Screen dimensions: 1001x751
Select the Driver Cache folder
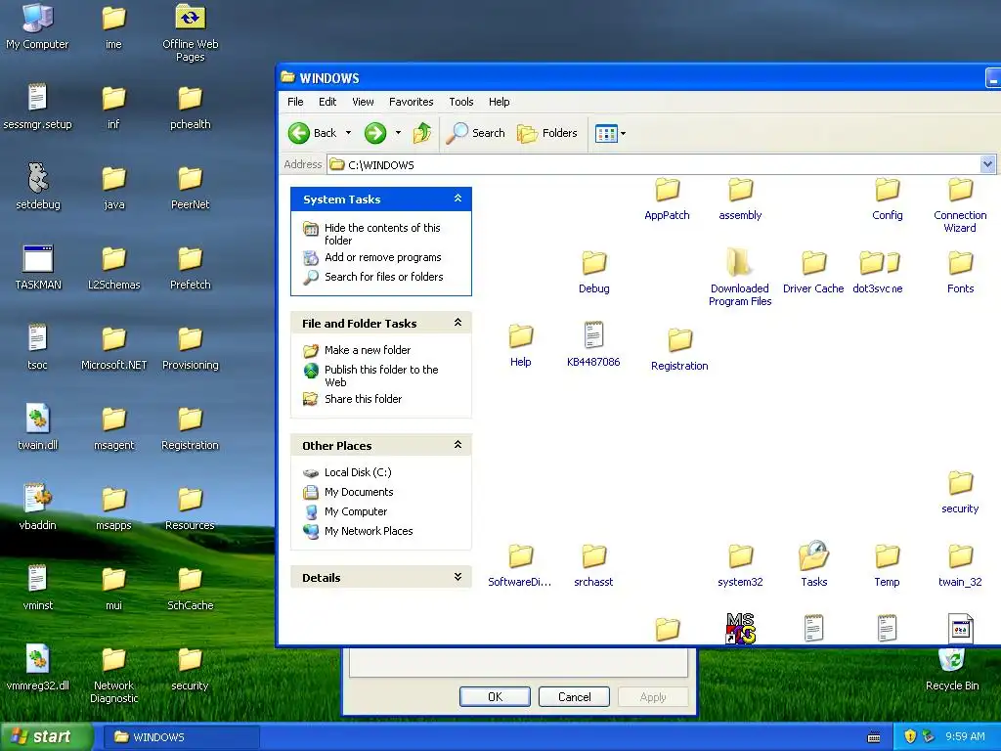813,273
